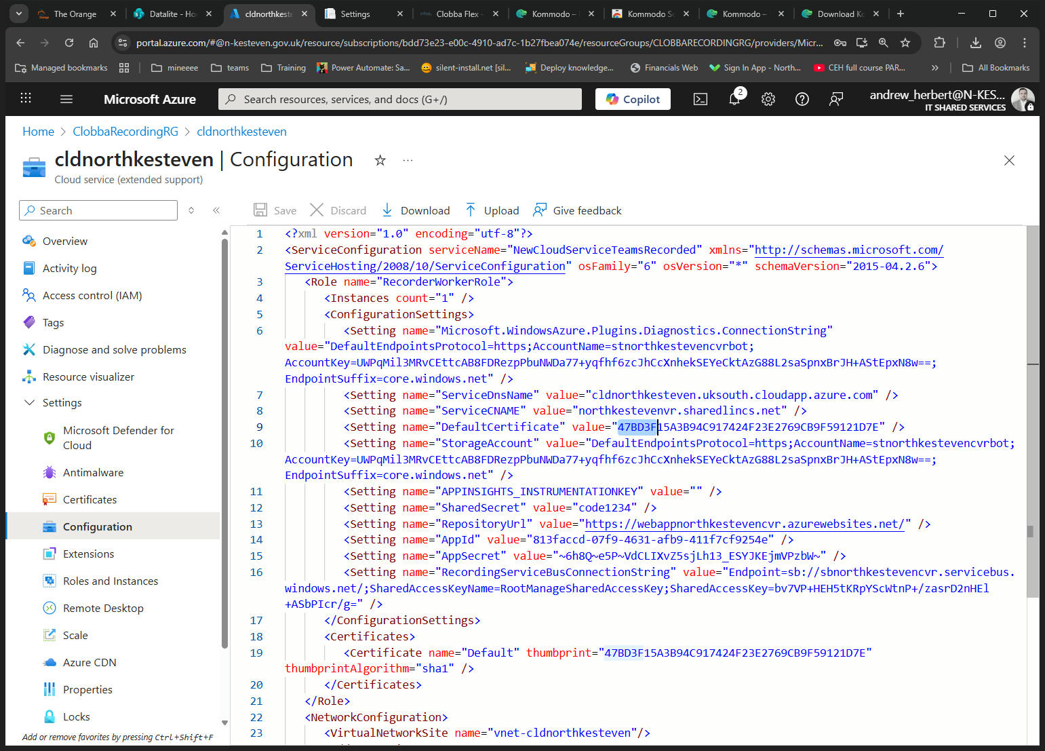This screenshot has height=751, width=1045.
Task: Switch to the Datalite browser tab
Action: pyautogui.click(x=173, y=14)
